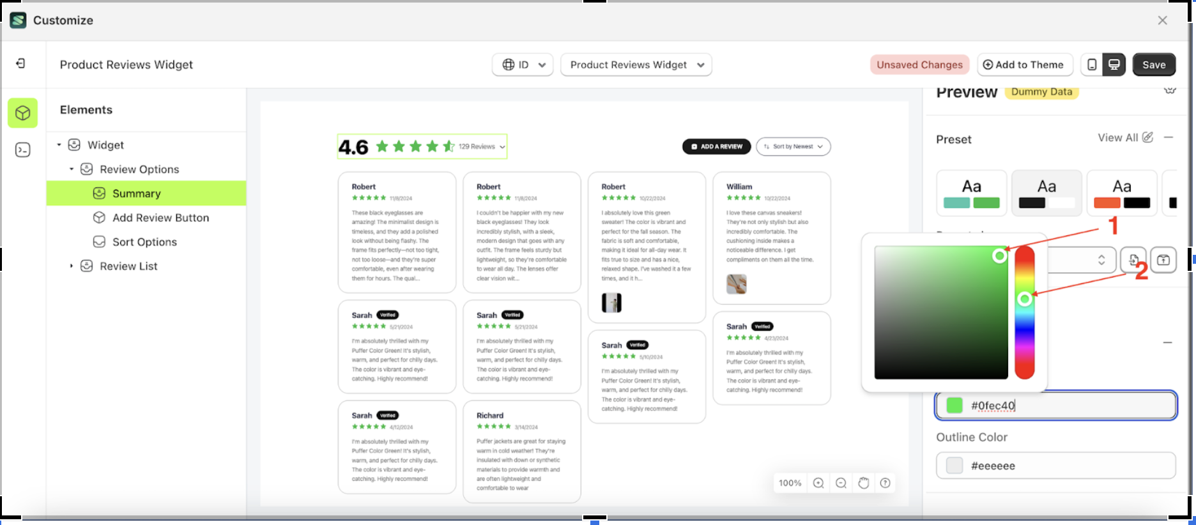The image size is (1196, 525).
Task: Click the hue slider handle
Action: (1025, 299)
